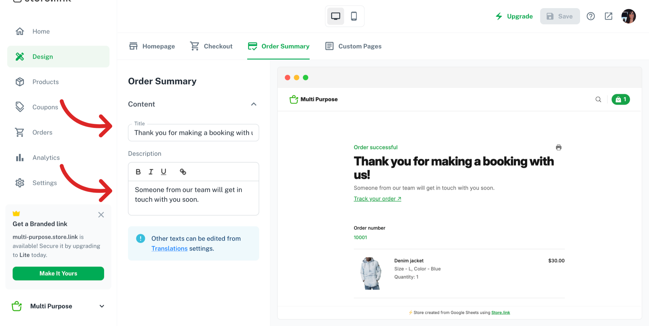This screenshot has width=649, height=326.
Task: Click into the Title input field
Action: (193, 133)
